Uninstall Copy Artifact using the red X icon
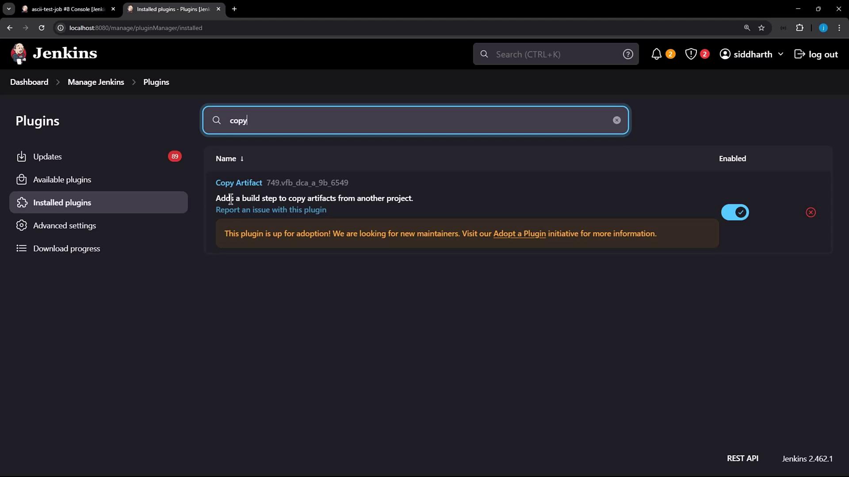Viewport: 849px width, 477px height. coord(811,212)
